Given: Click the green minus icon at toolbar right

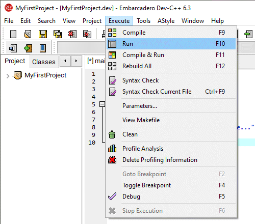Looking at the screenshot, I should click(x=248, y=34).
